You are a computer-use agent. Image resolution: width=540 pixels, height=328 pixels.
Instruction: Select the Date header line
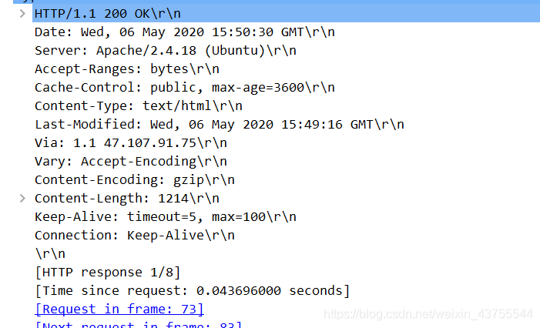coord(185,32)
